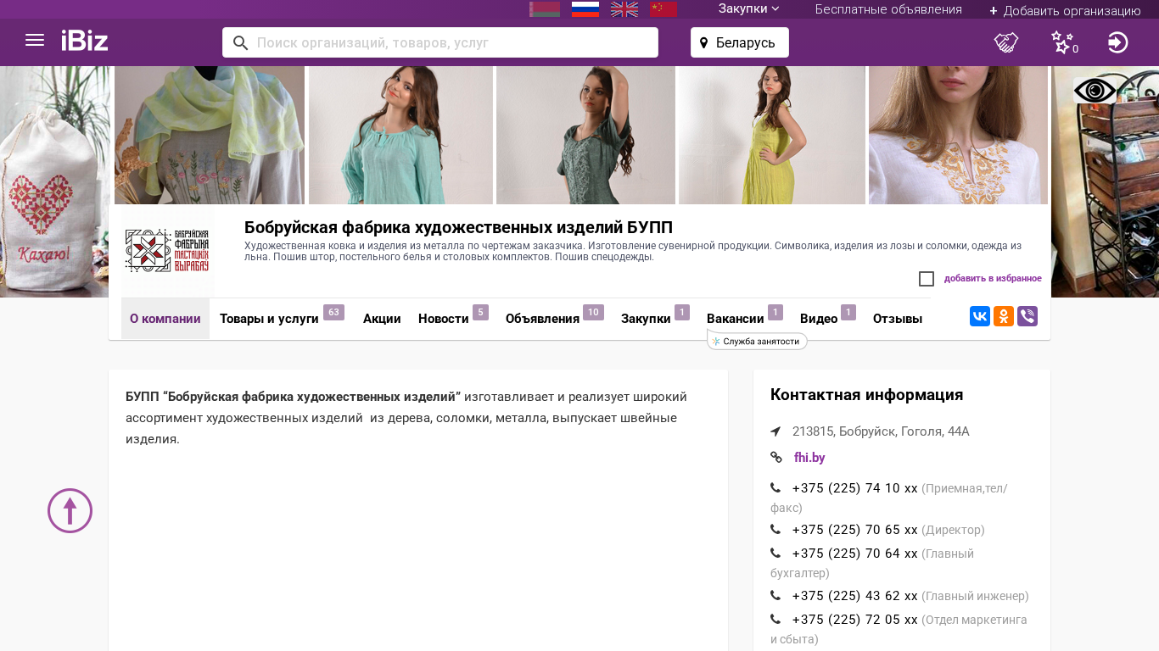
Task: Open the Объявления tab
Action: (542, 319)
